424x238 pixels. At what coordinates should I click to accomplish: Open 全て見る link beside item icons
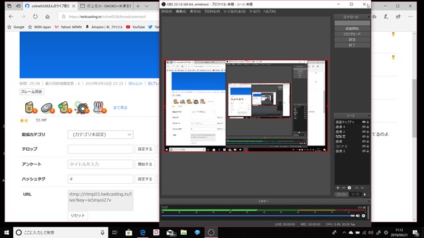(x=120, y=107)
